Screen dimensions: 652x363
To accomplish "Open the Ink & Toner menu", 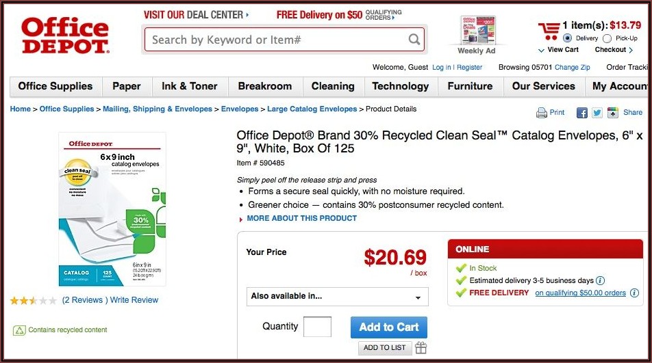I will coord(189,86).
